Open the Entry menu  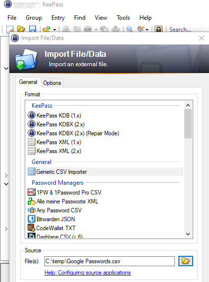click(x=58, y=18)
